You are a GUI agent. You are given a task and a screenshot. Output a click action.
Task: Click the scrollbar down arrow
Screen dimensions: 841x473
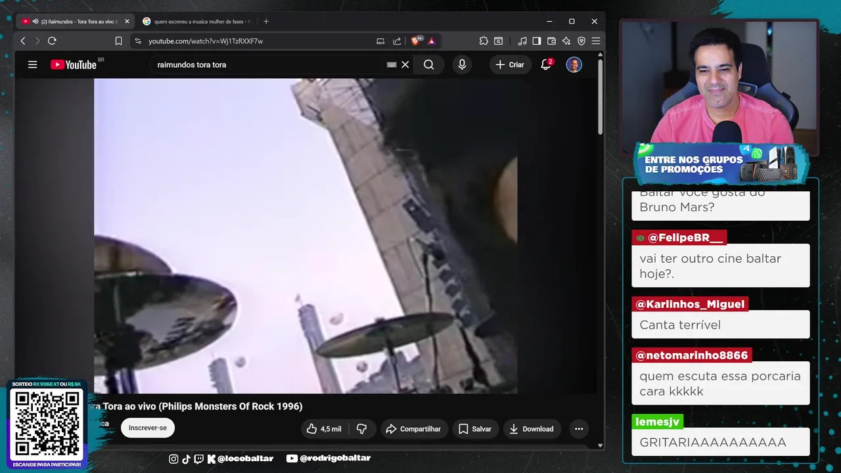coord(600,445)
